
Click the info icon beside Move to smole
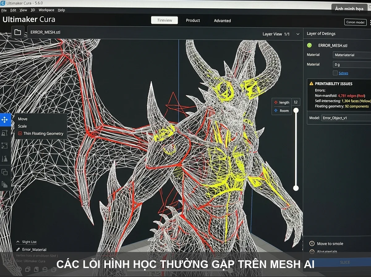[312, 244]
